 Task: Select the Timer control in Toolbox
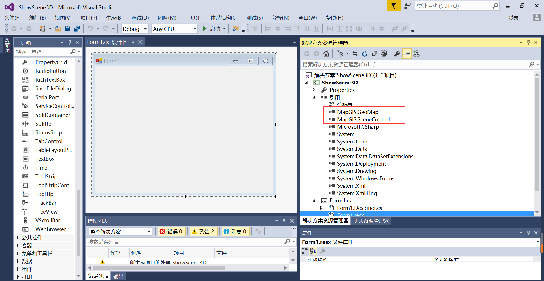pyautogui.click(x=42, y=168)
